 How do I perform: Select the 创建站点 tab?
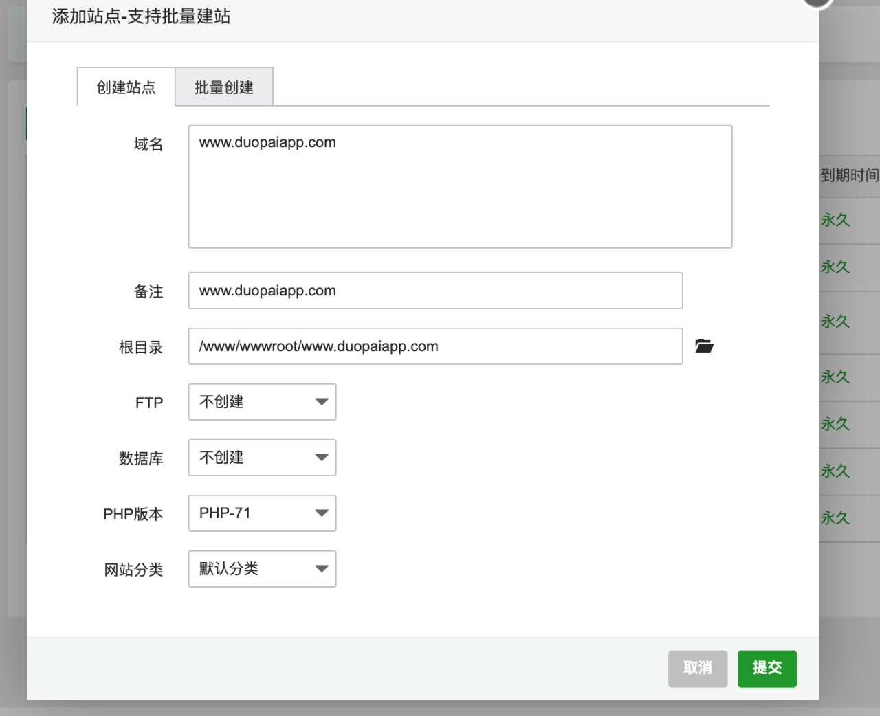coord(126,87)
